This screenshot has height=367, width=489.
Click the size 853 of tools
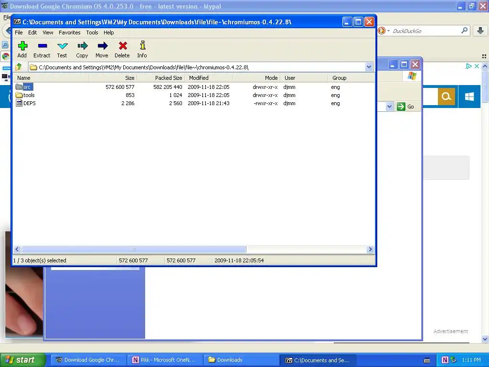coord(130,95)
